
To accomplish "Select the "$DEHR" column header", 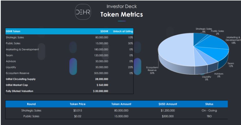I will [104, 31].
